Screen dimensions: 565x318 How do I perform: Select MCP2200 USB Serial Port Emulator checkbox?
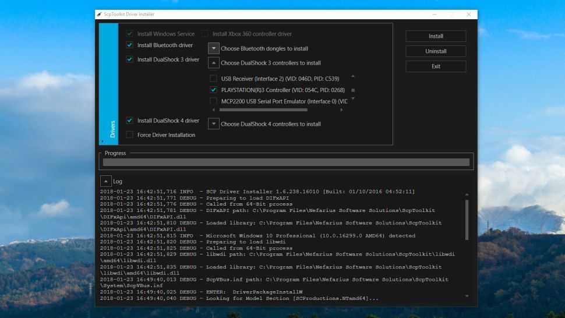(213, 101)
